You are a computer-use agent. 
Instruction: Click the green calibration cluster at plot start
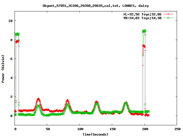click(x=17, y=34)
